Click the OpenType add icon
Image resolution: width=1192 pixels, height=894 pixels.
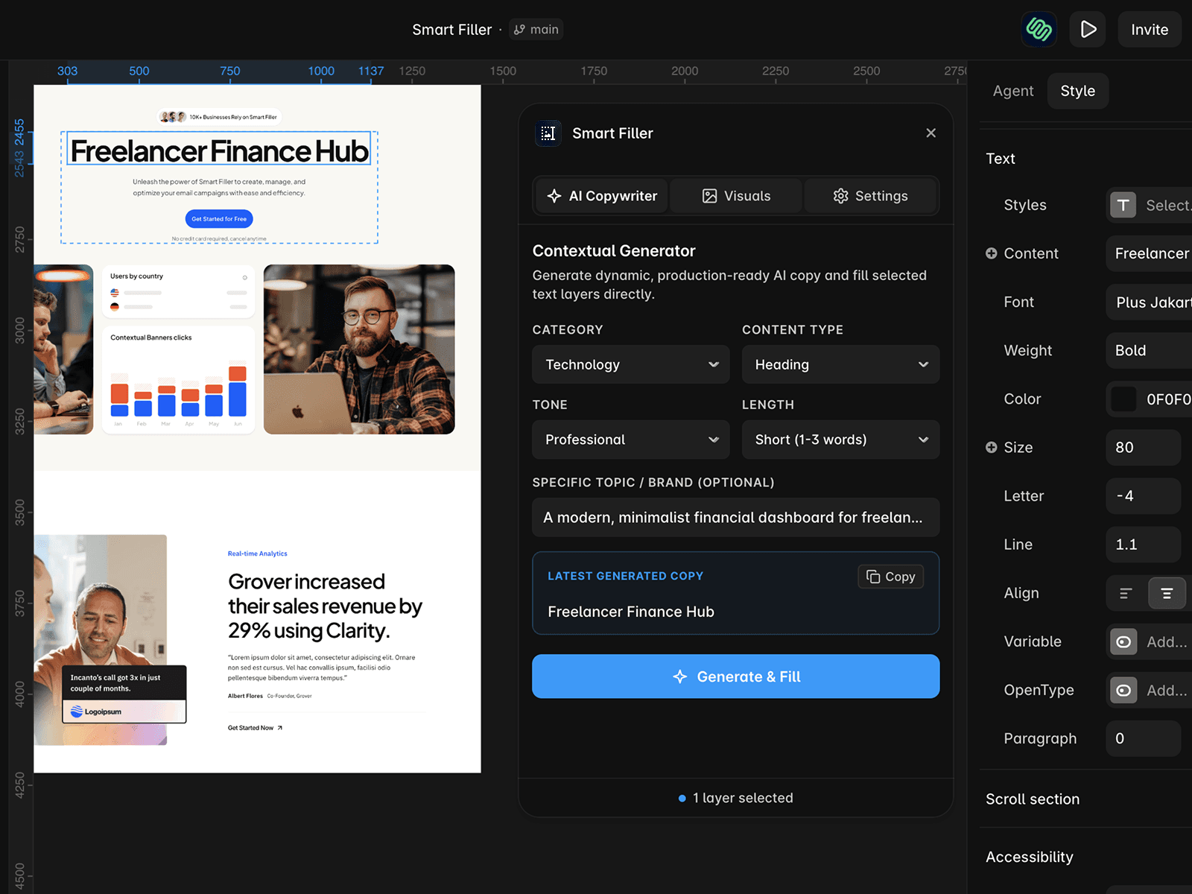tap(1123, 690)
